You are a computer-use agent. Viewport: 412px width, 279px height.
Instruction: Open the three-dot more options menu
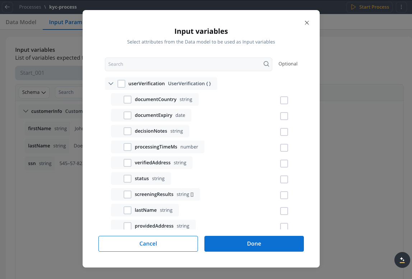pyautogui.click(x=401, y=7)
